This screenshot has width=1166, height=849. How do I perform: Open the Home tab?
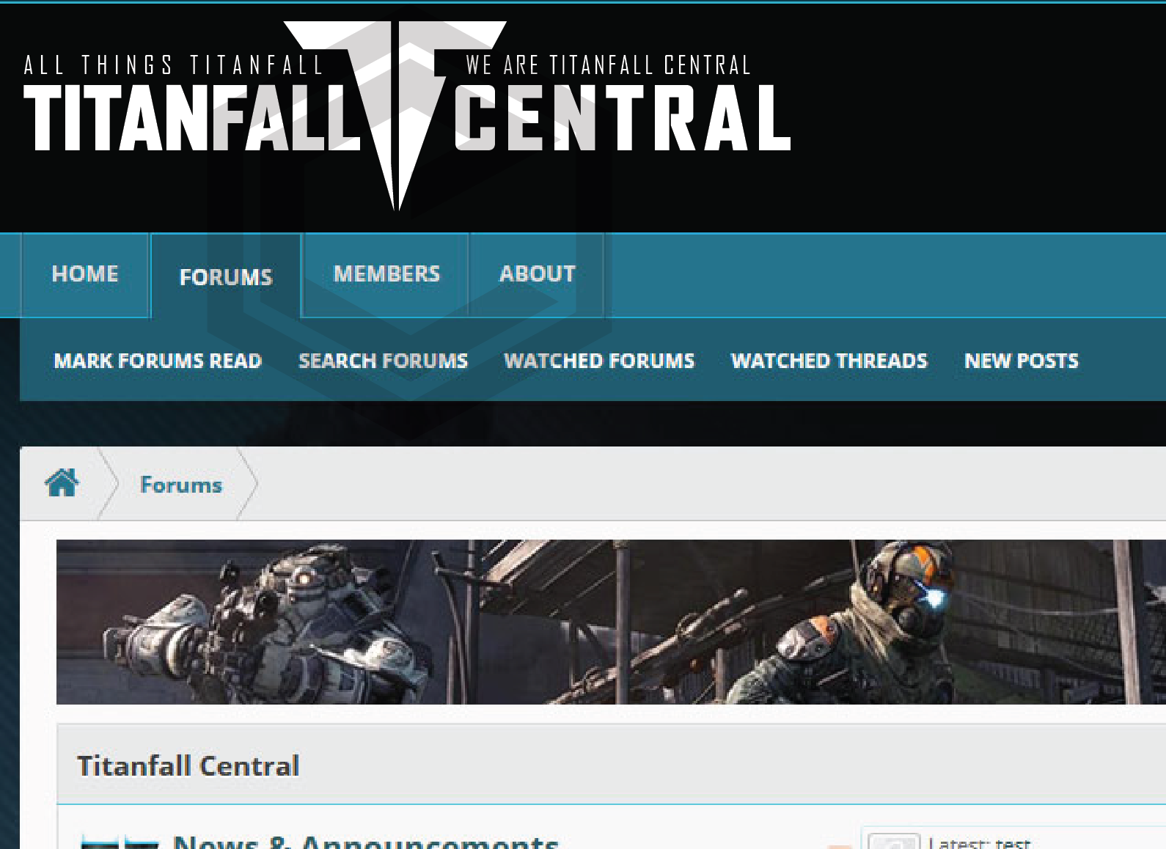click(x=85, y=274)
